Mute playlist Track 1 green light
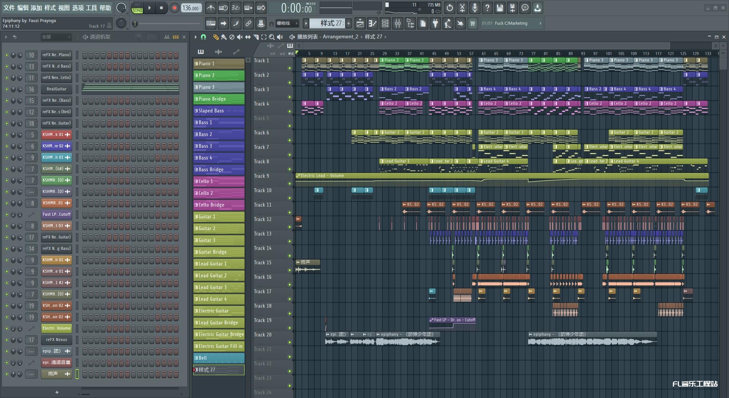Image resolution: width=729 pixels, height=398 pixels. 290,68
